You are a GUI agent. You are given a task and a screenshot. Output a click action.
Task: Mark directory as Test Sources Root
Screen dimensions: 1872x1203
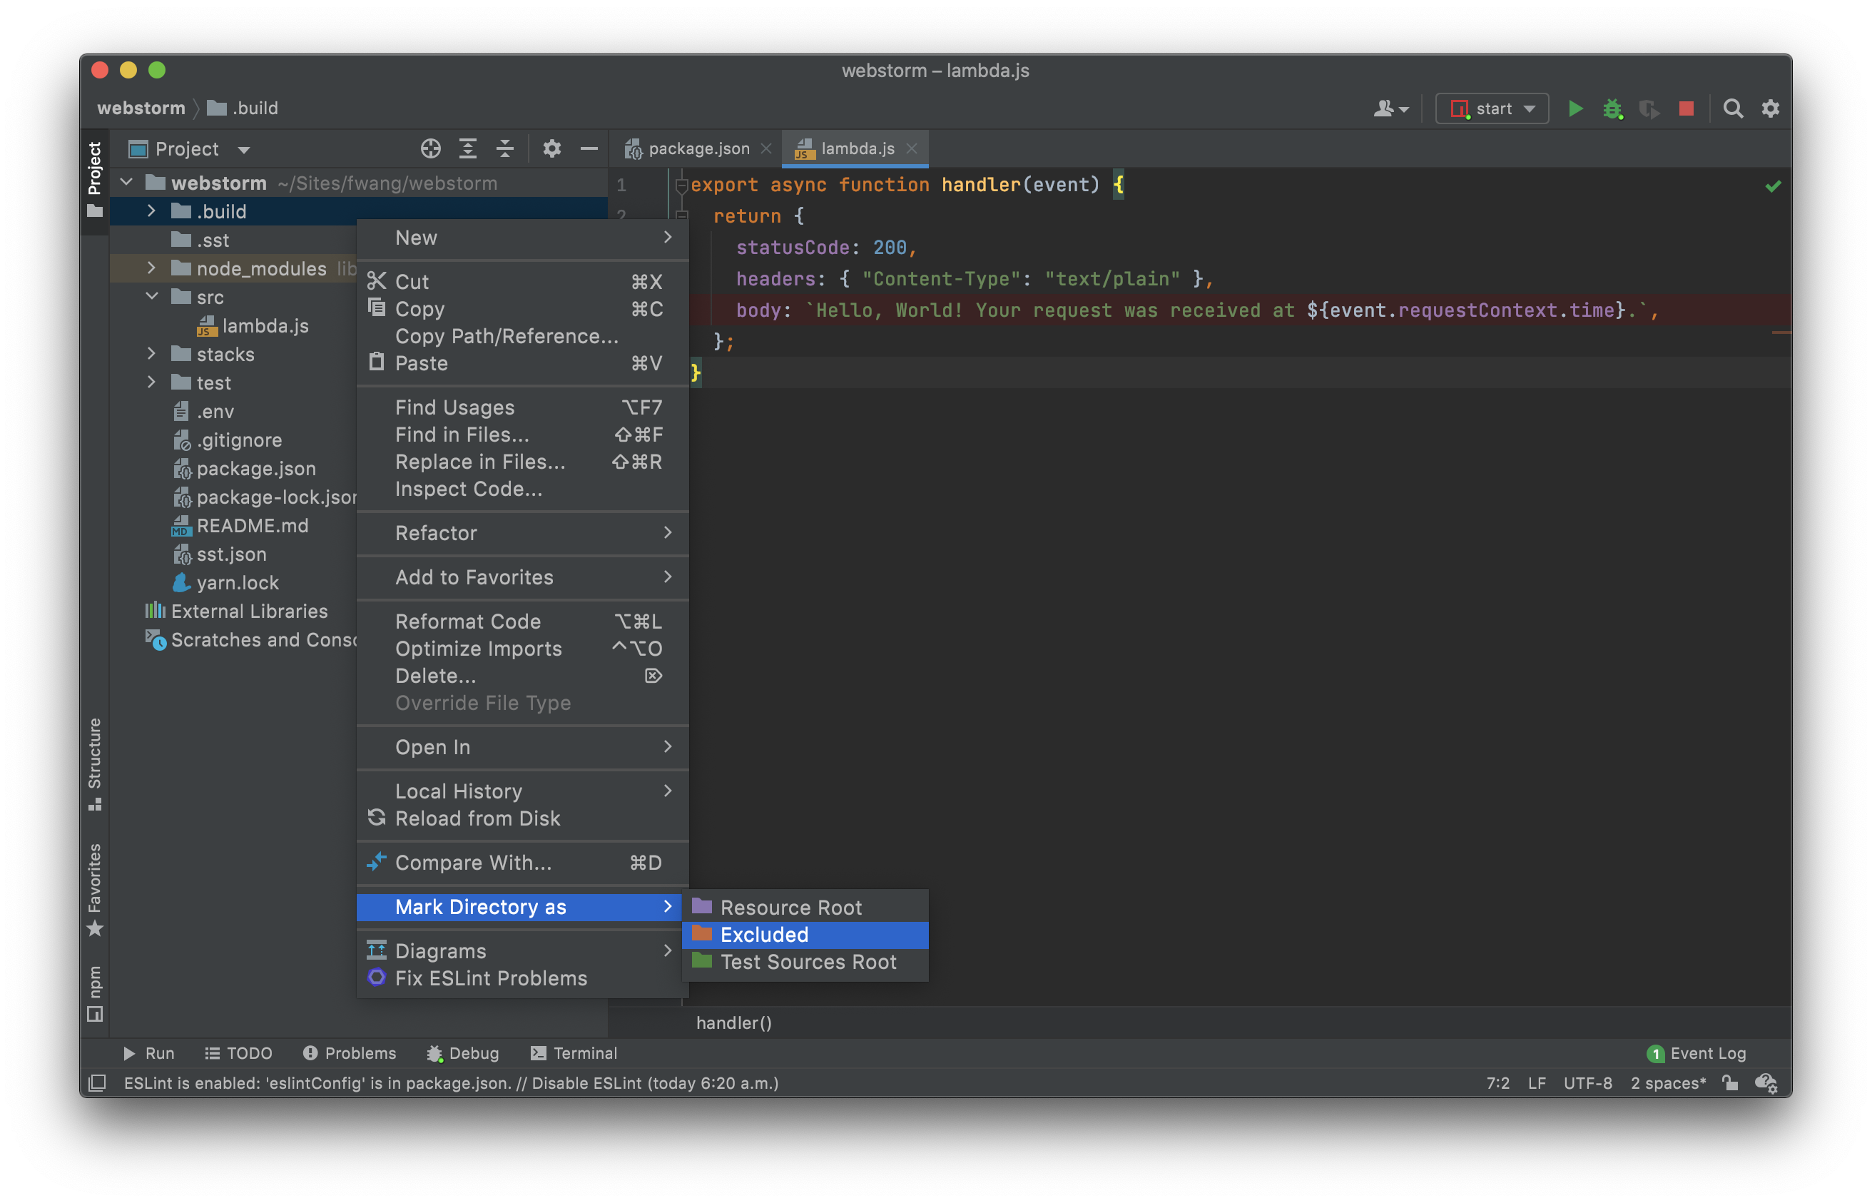pyautogui.click(x=805, y=962)
